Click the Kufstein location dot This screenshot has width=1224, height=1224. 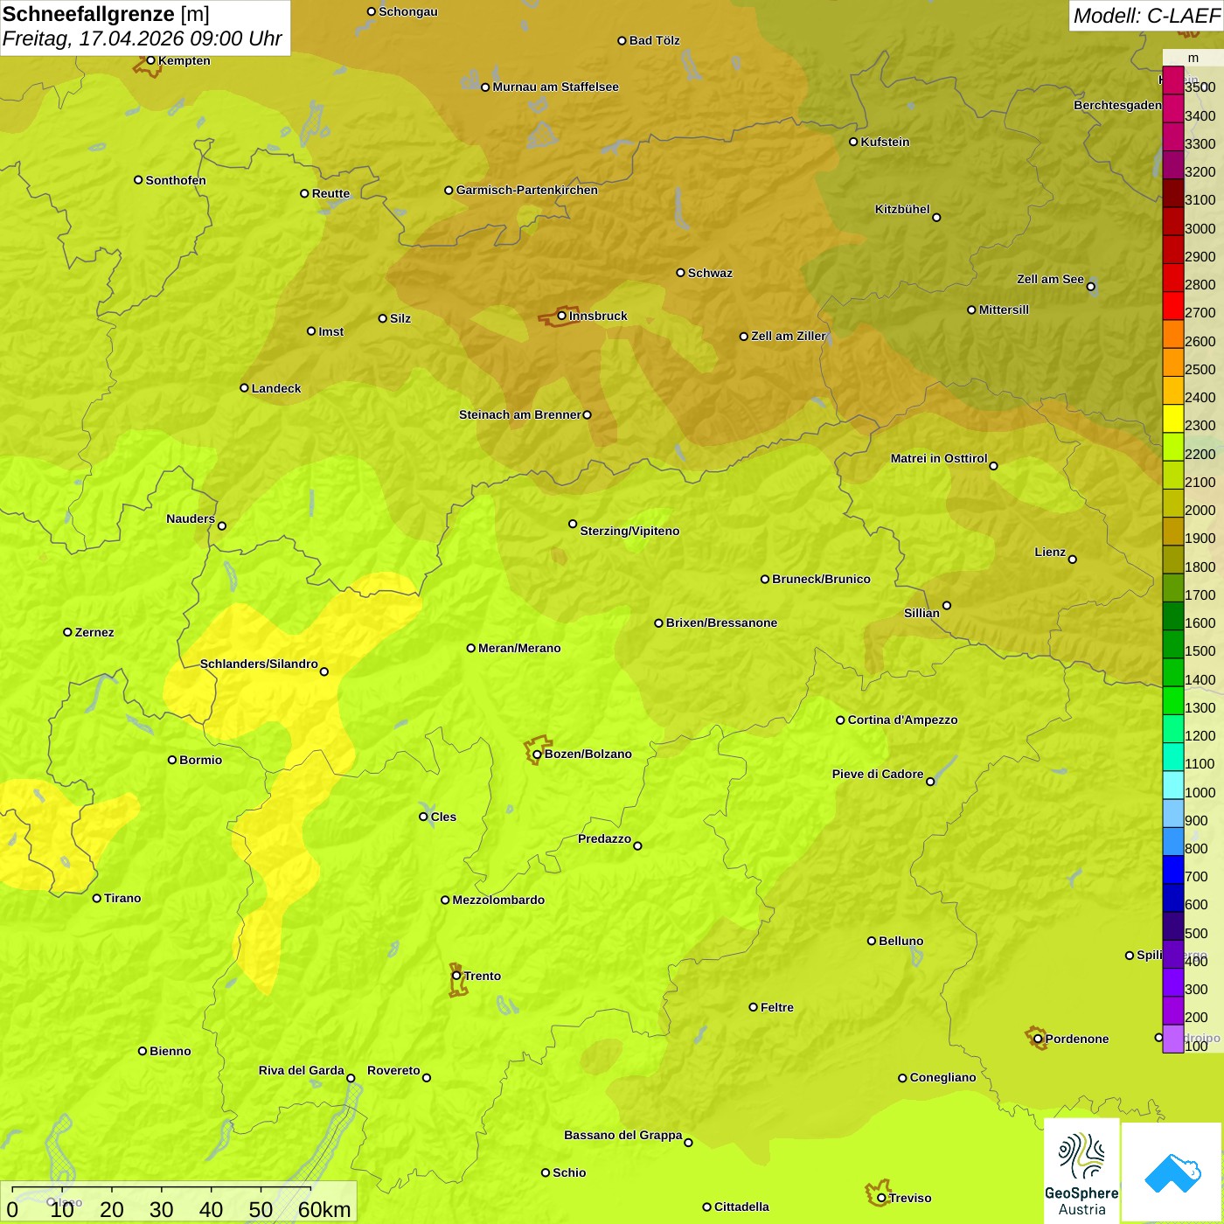(x=853, y=142)
